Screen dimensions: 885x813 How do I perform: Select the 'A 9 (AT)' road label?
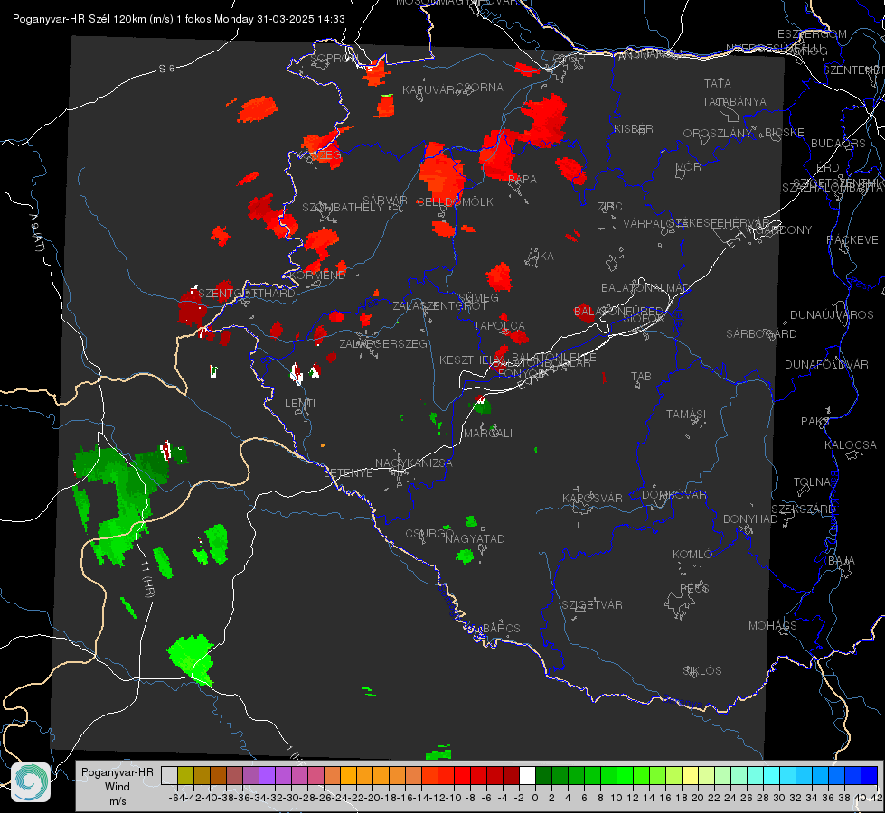pyautogui.click(x=36, y=232)
